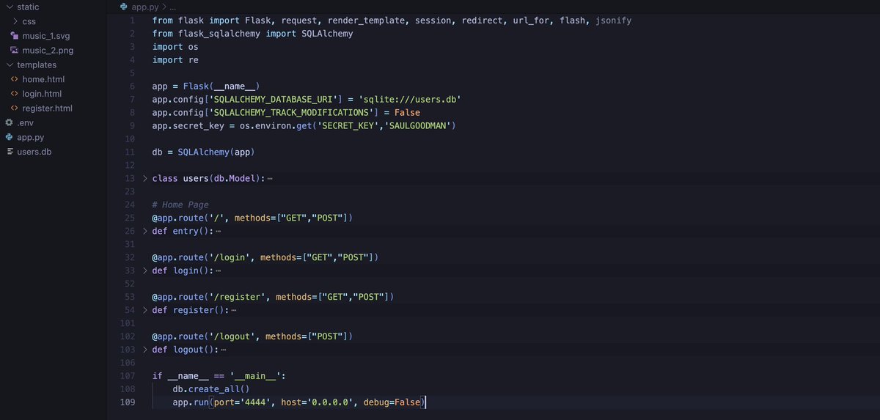Unfold the def logout() function
This screenshot has height=420, width=880.
[144, 350]
